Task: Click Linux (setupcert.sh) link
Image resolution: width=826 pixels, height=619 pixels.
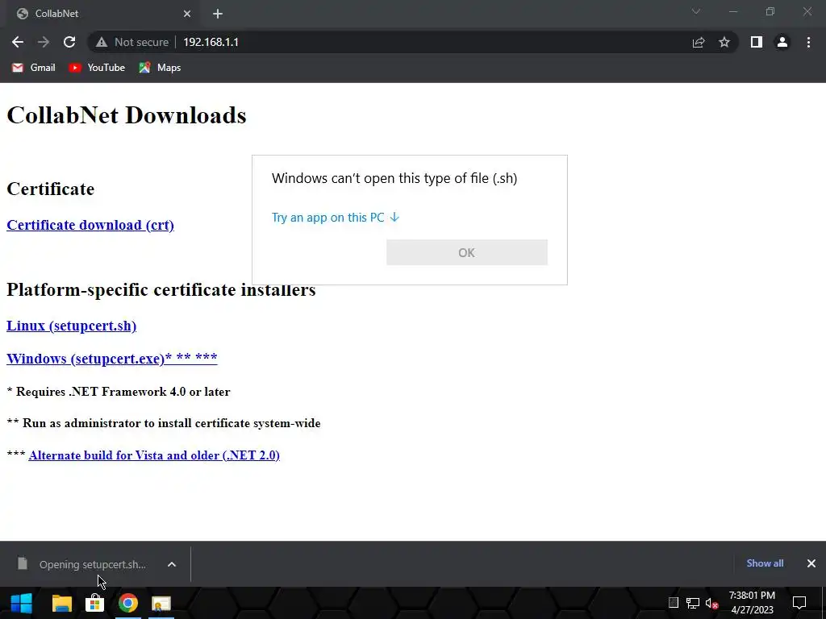Action: pyautogui.click(x=71, y=326)
